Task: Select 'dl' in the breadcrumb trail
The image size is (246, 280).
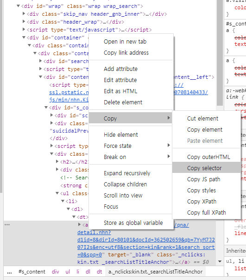Action: tap(88, 272)
